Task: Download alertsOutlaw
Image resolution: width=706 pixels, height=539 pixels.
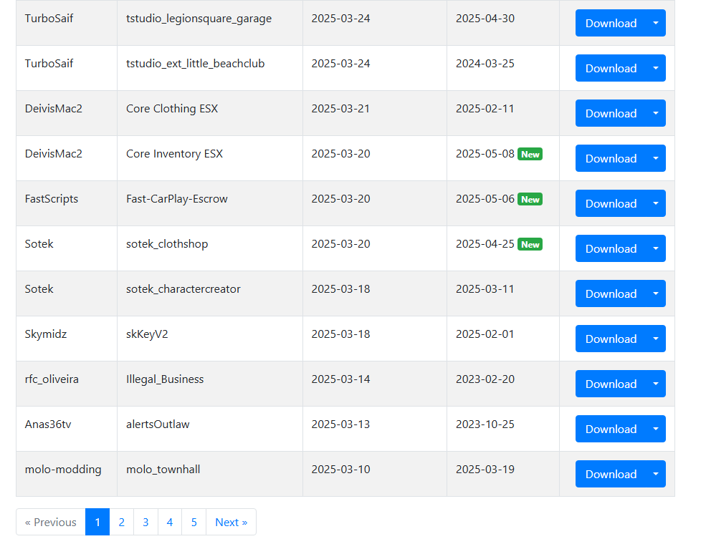Action: click(x=611, y=429)
